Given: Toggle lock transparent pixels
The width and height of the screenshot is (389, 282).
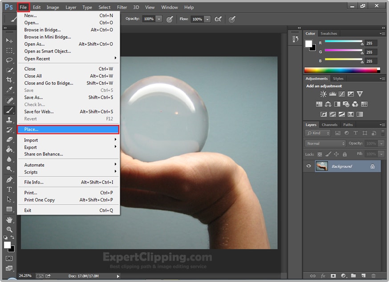Looking at the screenshot, I should coord(320,154).
